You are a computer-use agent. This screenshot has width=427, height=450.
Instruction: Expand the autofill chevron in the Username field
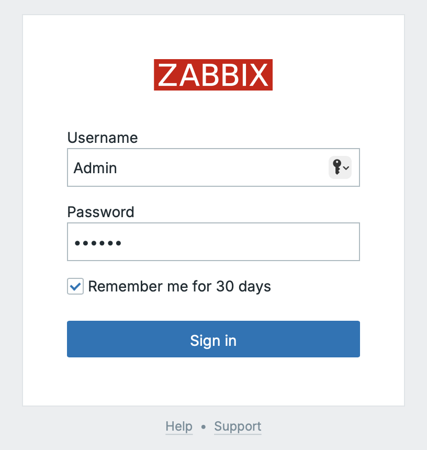346,168
